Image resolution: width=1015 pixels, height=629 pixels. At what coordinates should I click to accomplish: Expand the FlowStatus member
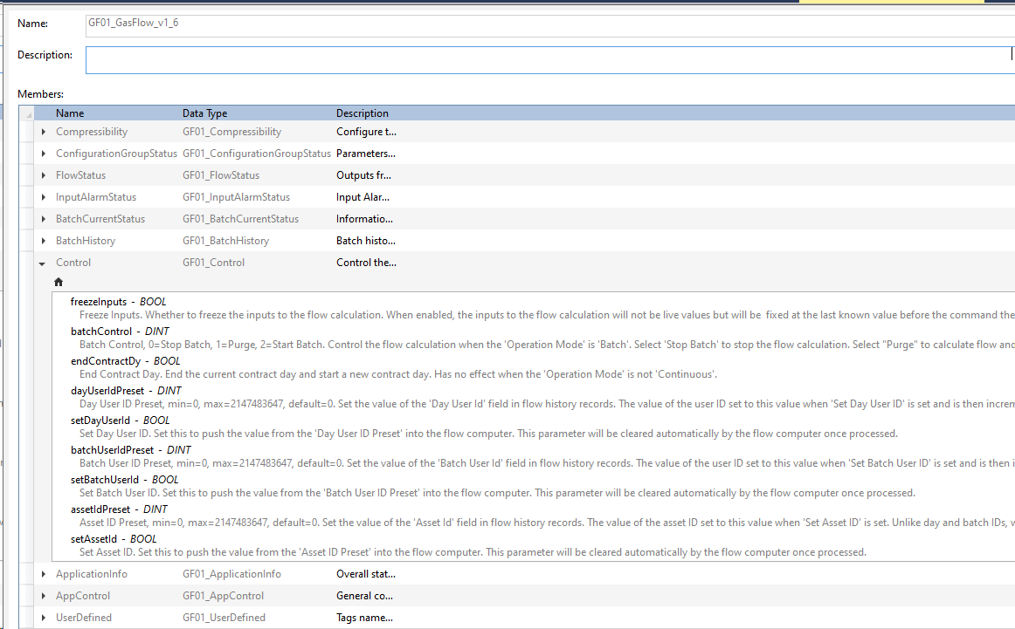pos(44,175)
